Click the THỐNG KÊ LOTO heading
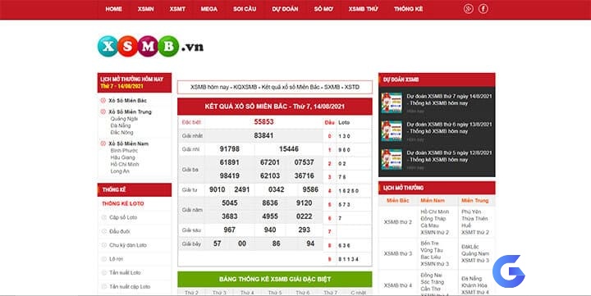Image resolution: width=591 pixels, height=296 pixels. point(123,203)
